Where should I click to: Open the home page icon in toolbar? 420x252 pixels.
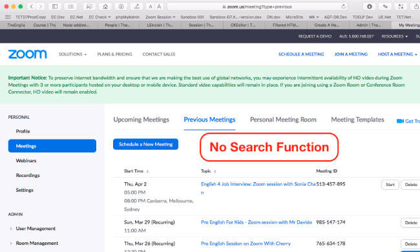click(105, 6)
